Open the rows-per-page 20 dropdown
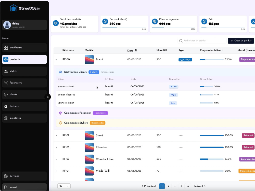The image size is (255, 191). tap(64, 186)
